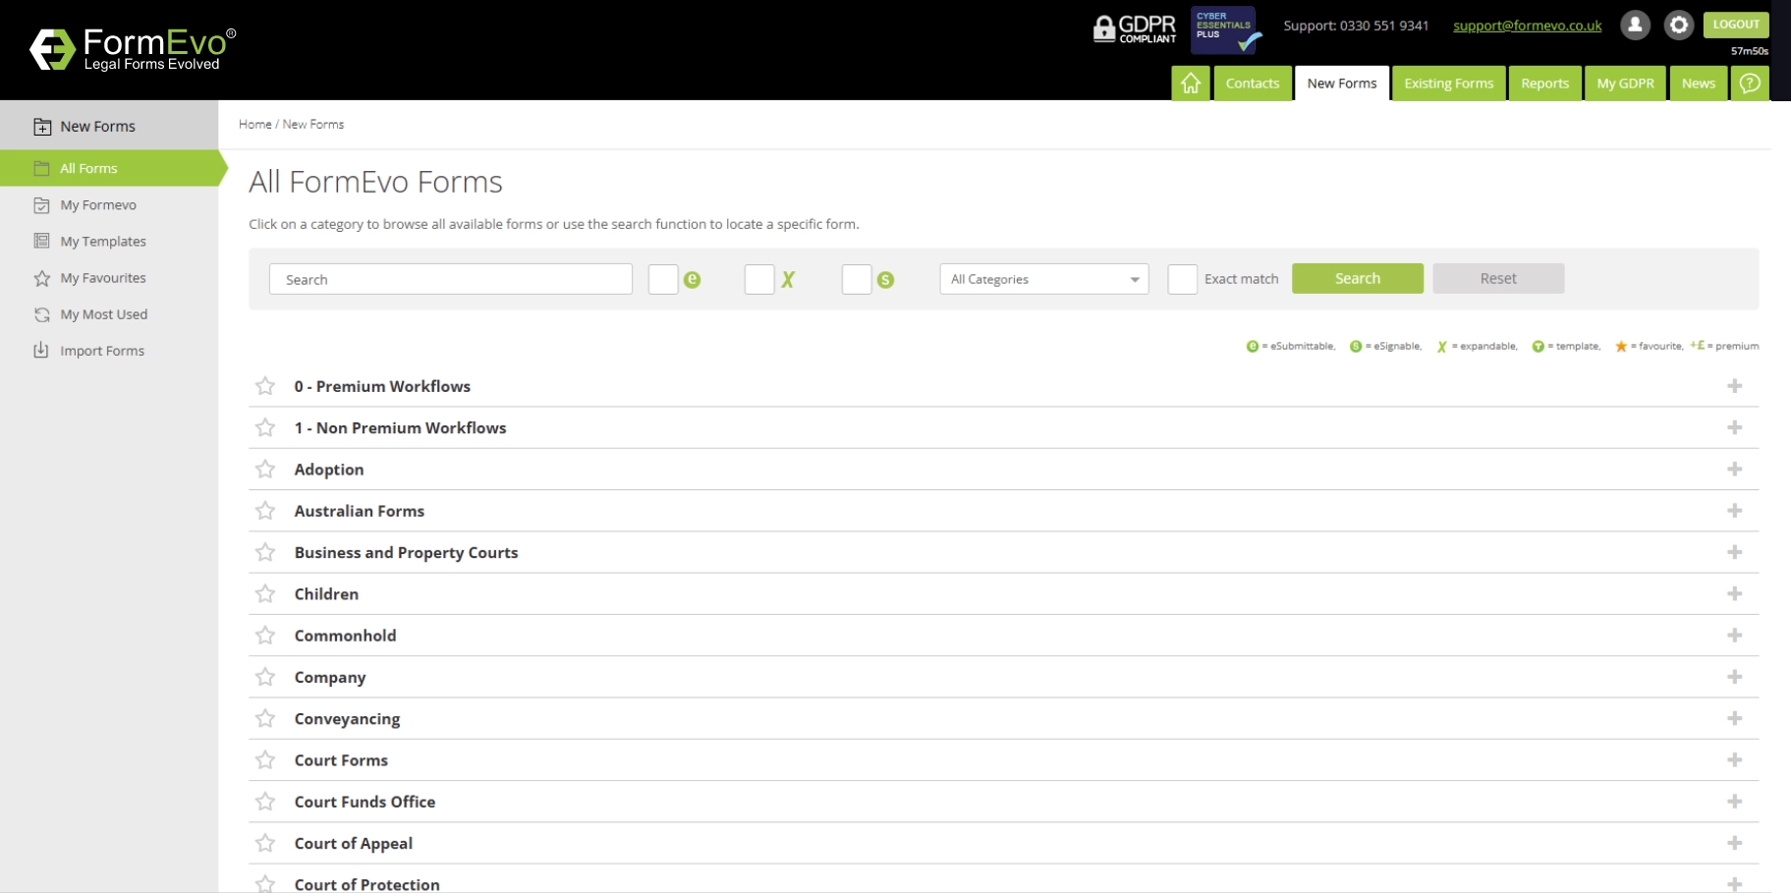This screenshot has width=1791, height=893.
Task: Star the Conveyancing category as favourite
Action: 265,719
